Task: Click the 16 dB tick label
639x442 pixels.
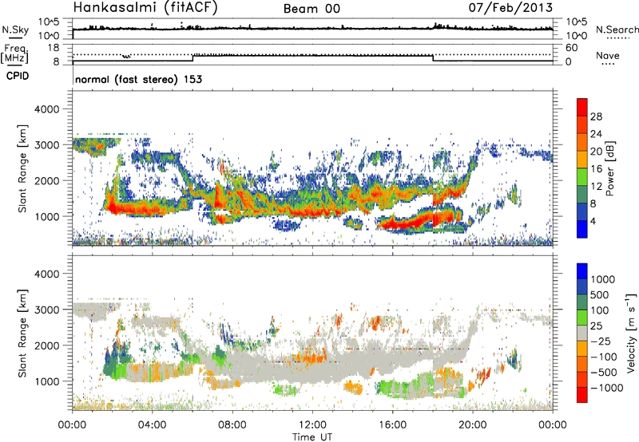Action: pos(596,169)
